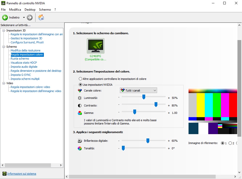This screenshot has width=242, height=179.
Task: Open the File menu
Action: click(3, 10)
